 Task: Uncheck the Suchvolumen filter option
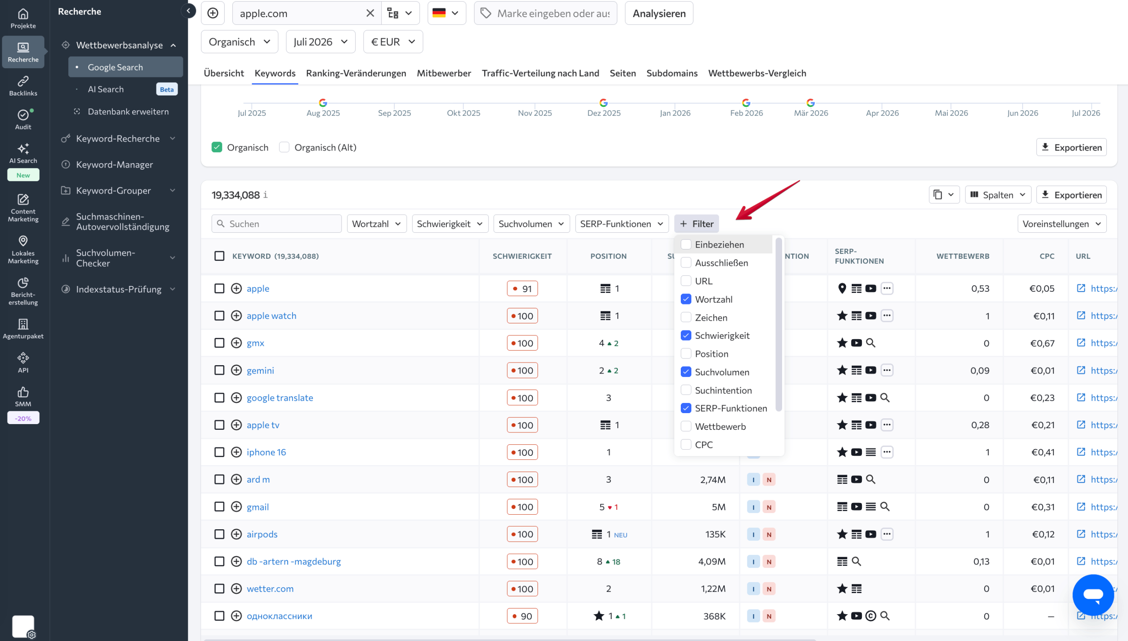686,372
